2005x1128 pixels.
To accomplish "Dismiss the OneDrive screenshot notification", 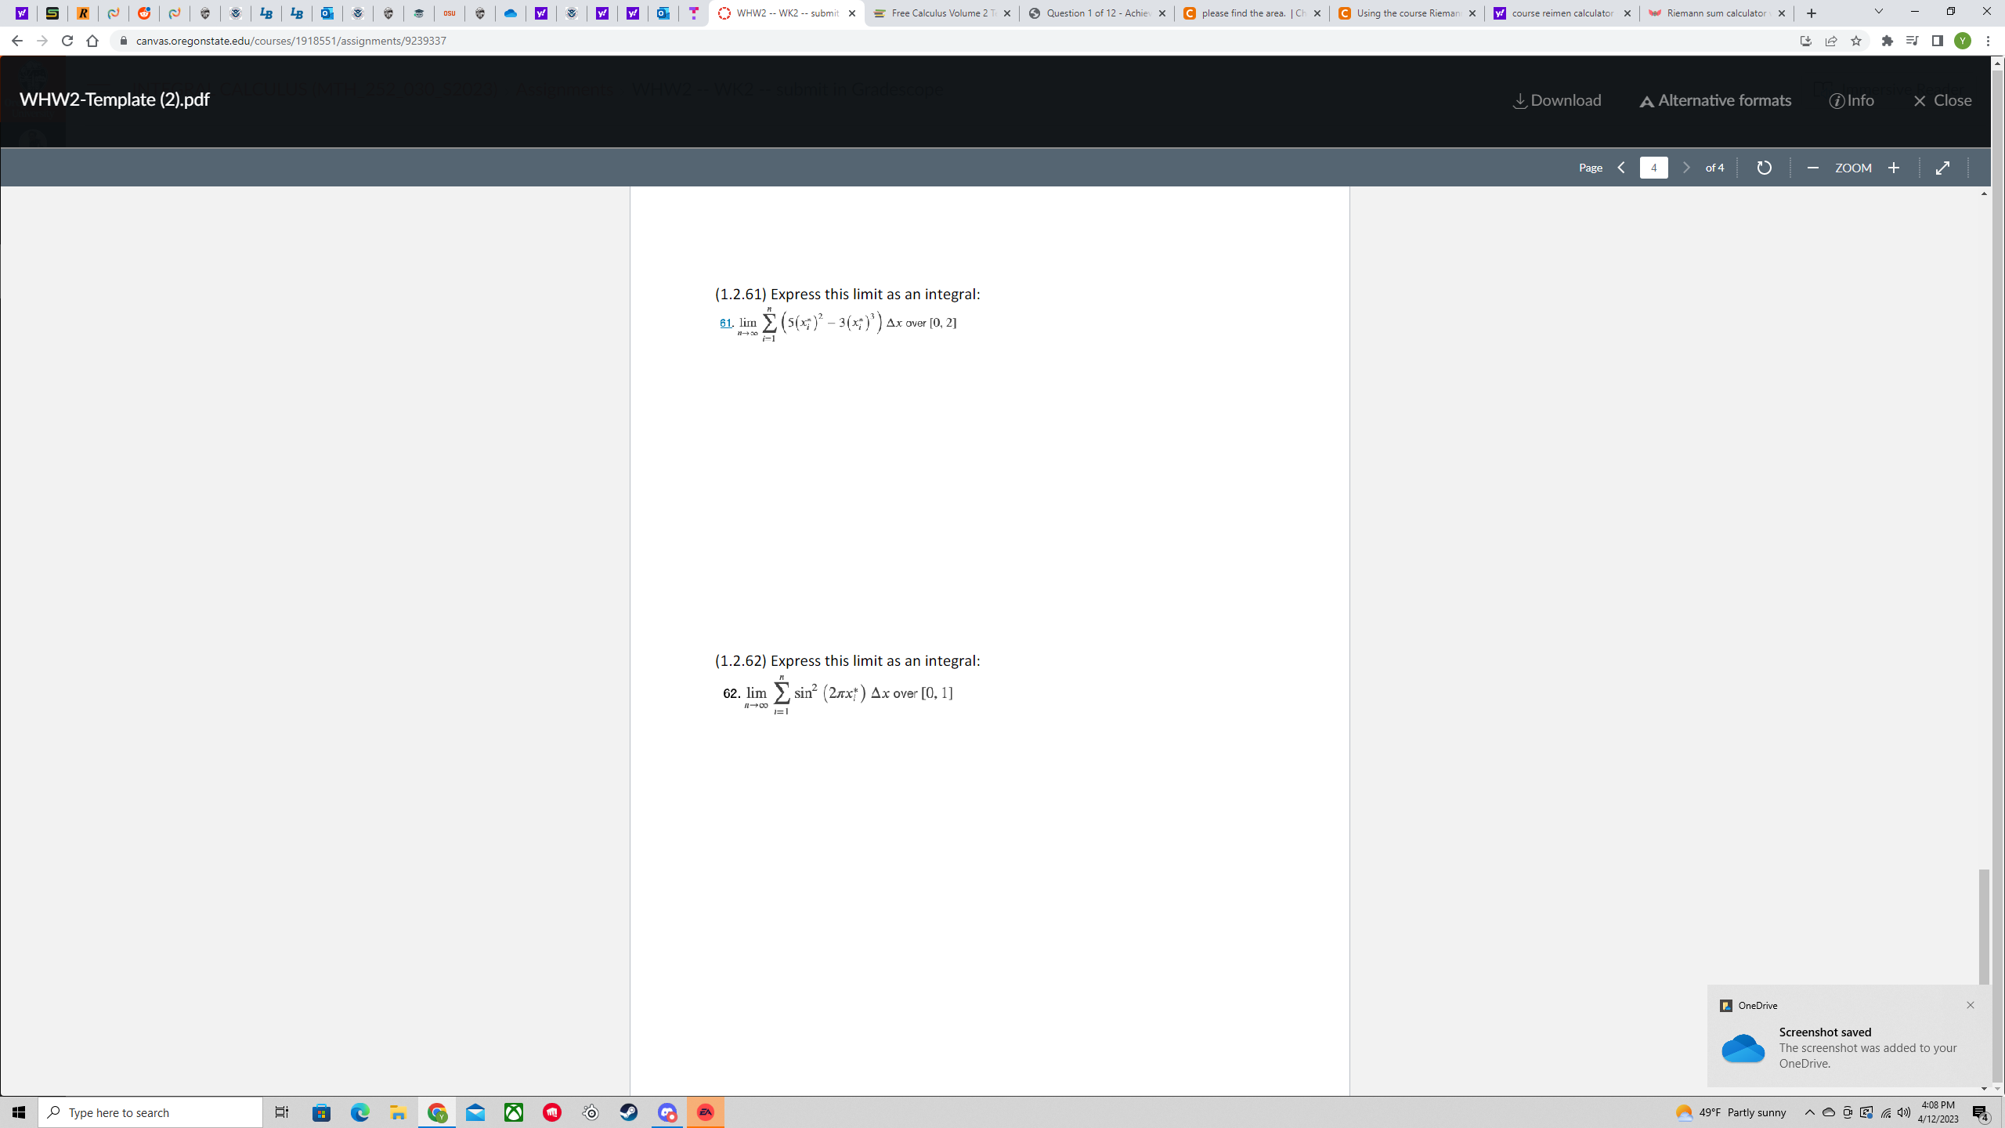I will coord(1971,1005).
